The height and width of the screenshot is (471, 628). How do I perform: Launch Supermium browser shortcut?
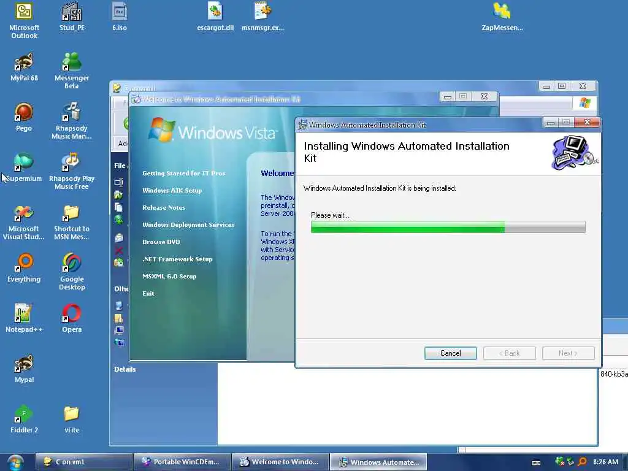[x=24, y=168]
